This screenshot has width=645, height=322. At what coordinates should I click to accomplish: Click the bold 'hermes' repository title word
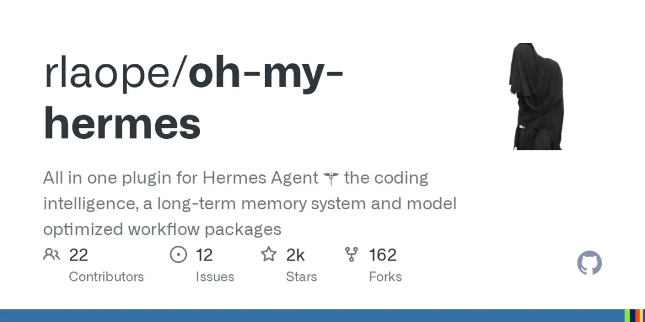[122, 123]
